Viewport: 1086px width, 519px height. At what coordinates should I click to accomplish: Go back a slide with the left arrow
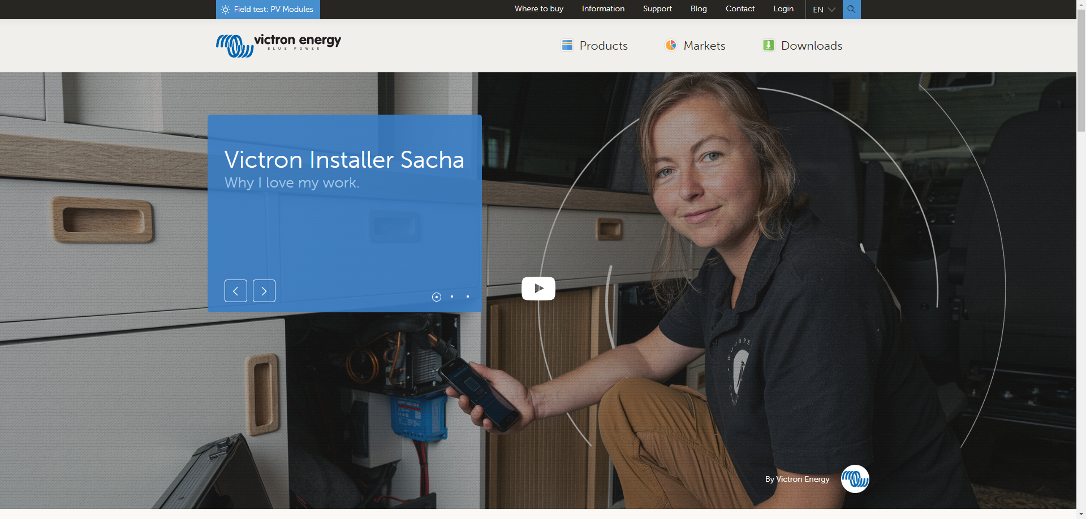click(235, 290)
